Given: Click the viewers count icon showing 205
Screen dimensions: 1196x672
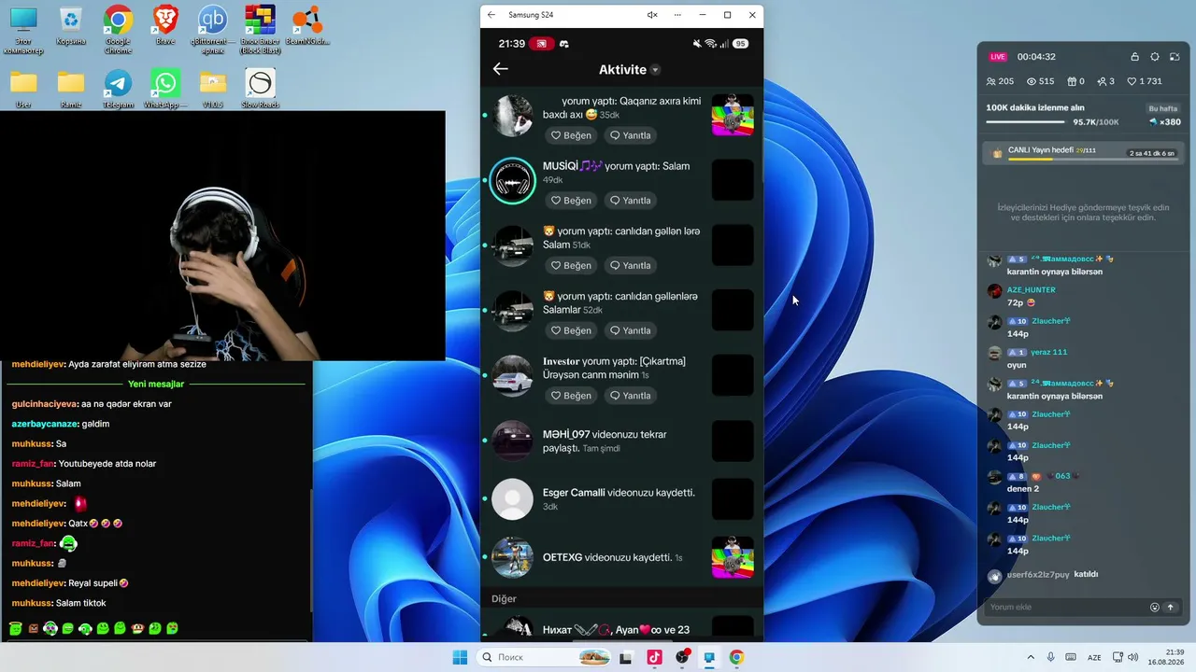Looking at the screenshot, I should point(990,82).
